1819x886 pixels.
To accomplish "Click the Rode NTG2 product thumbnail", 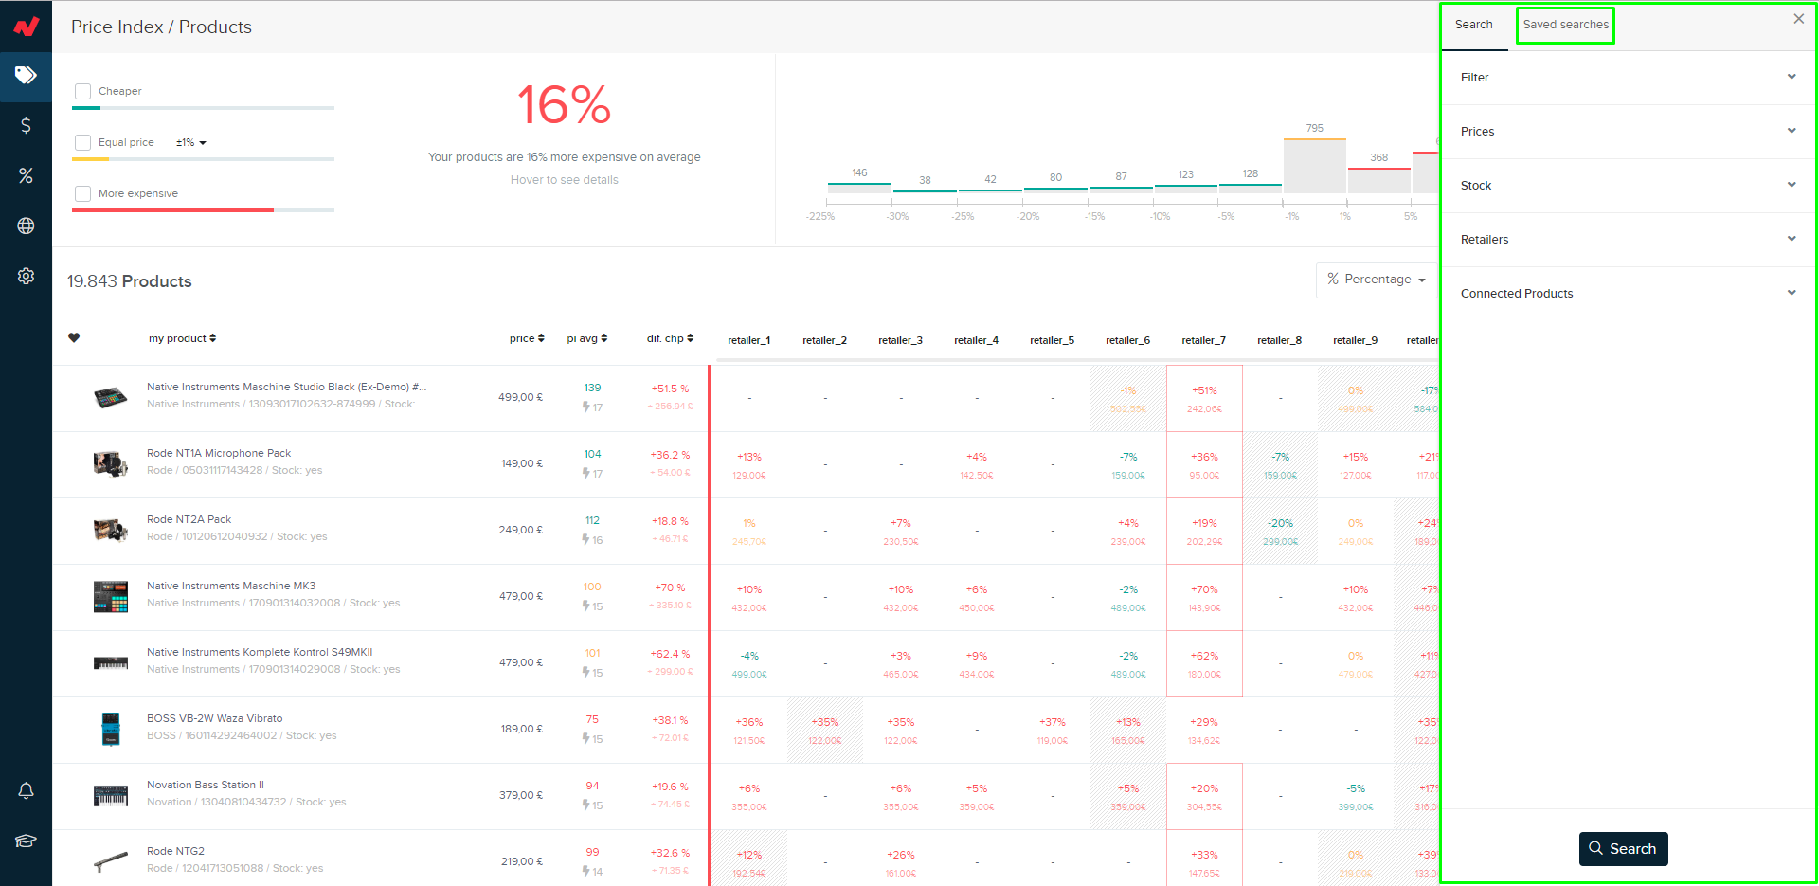I will click(111, 861).
